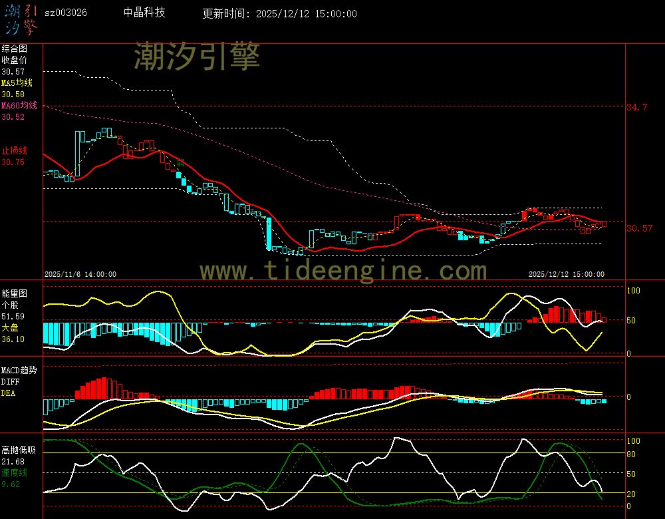The image size is (665, 519).
Task: Click the DIFF legend label
Action: coord(10,381)
